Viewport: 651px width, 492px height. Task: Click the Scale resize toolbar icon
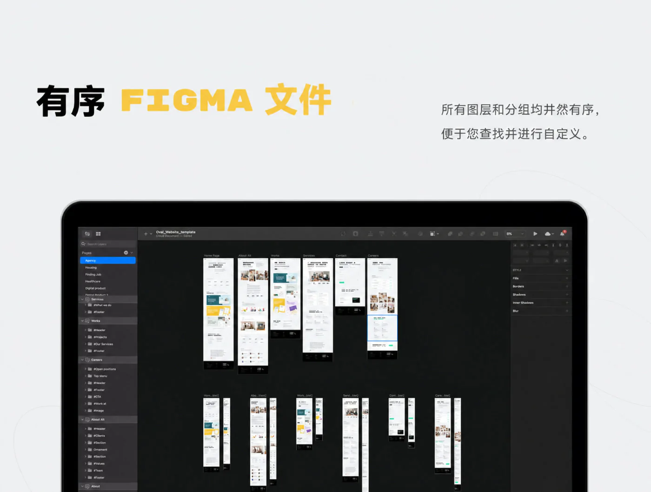click(432, 234)
